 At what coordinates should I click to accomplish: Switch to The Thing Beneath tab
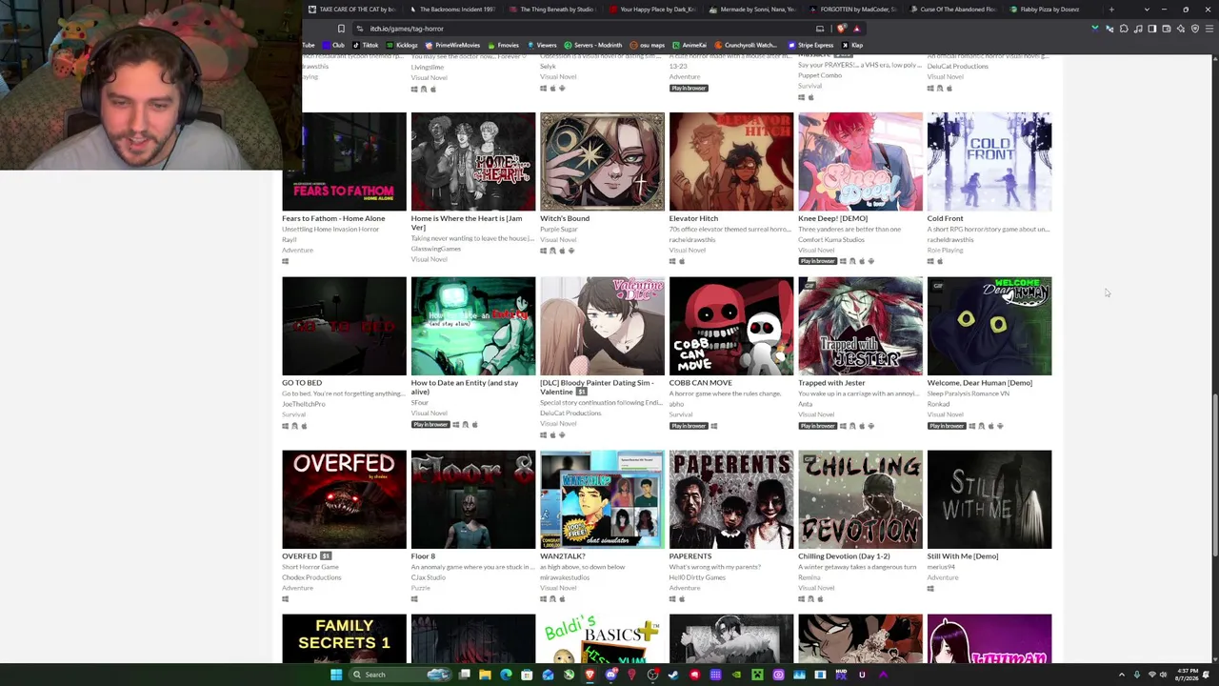[552, 10]
